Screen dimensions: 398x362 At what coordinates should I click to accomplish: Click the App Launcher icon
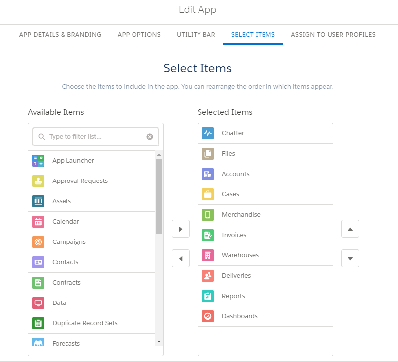point(38,161)
